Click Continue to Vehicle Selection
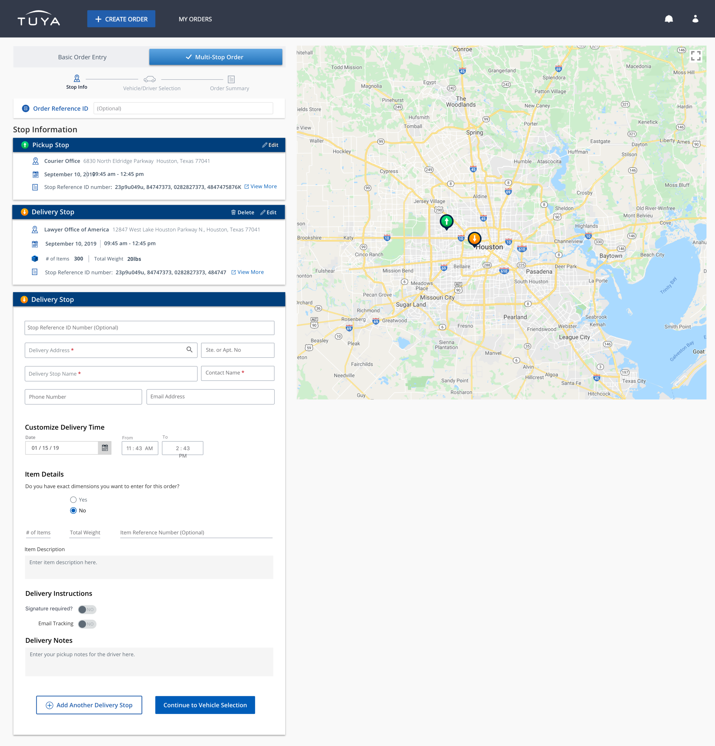This screenshot has width=715, height=746. (205, 705)
